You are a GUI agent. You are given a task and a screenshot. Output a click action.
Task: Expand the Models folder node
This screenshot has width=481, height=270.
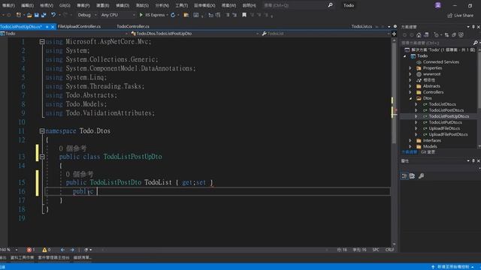410,147
